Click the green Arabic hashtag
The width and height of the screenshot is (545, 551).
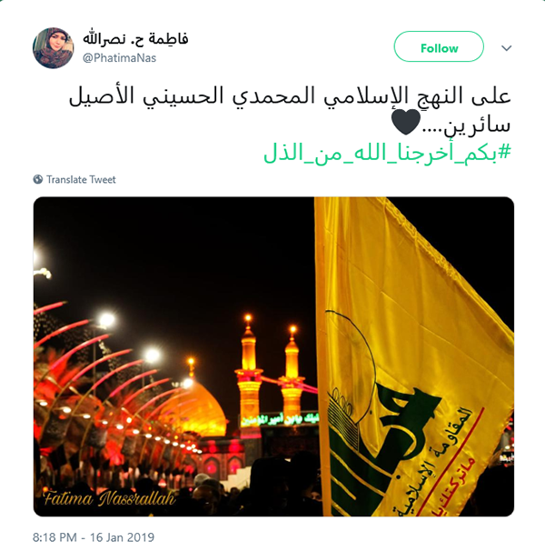(x=387, y=154)
